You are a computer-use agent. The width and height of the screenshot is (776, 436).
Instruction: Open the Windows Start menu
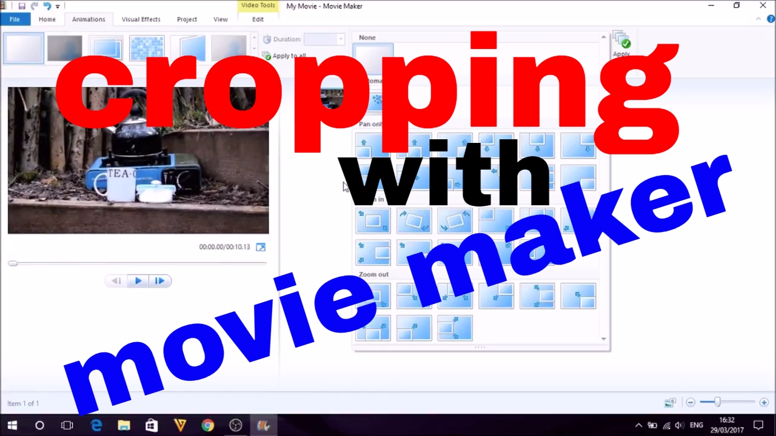tap(12, 425)
